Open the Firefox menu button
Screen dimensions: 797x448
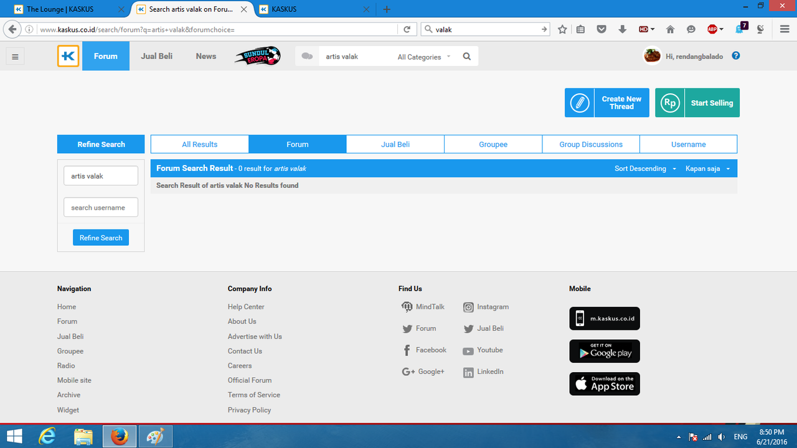pyautogui.click(x=785, y=29)
